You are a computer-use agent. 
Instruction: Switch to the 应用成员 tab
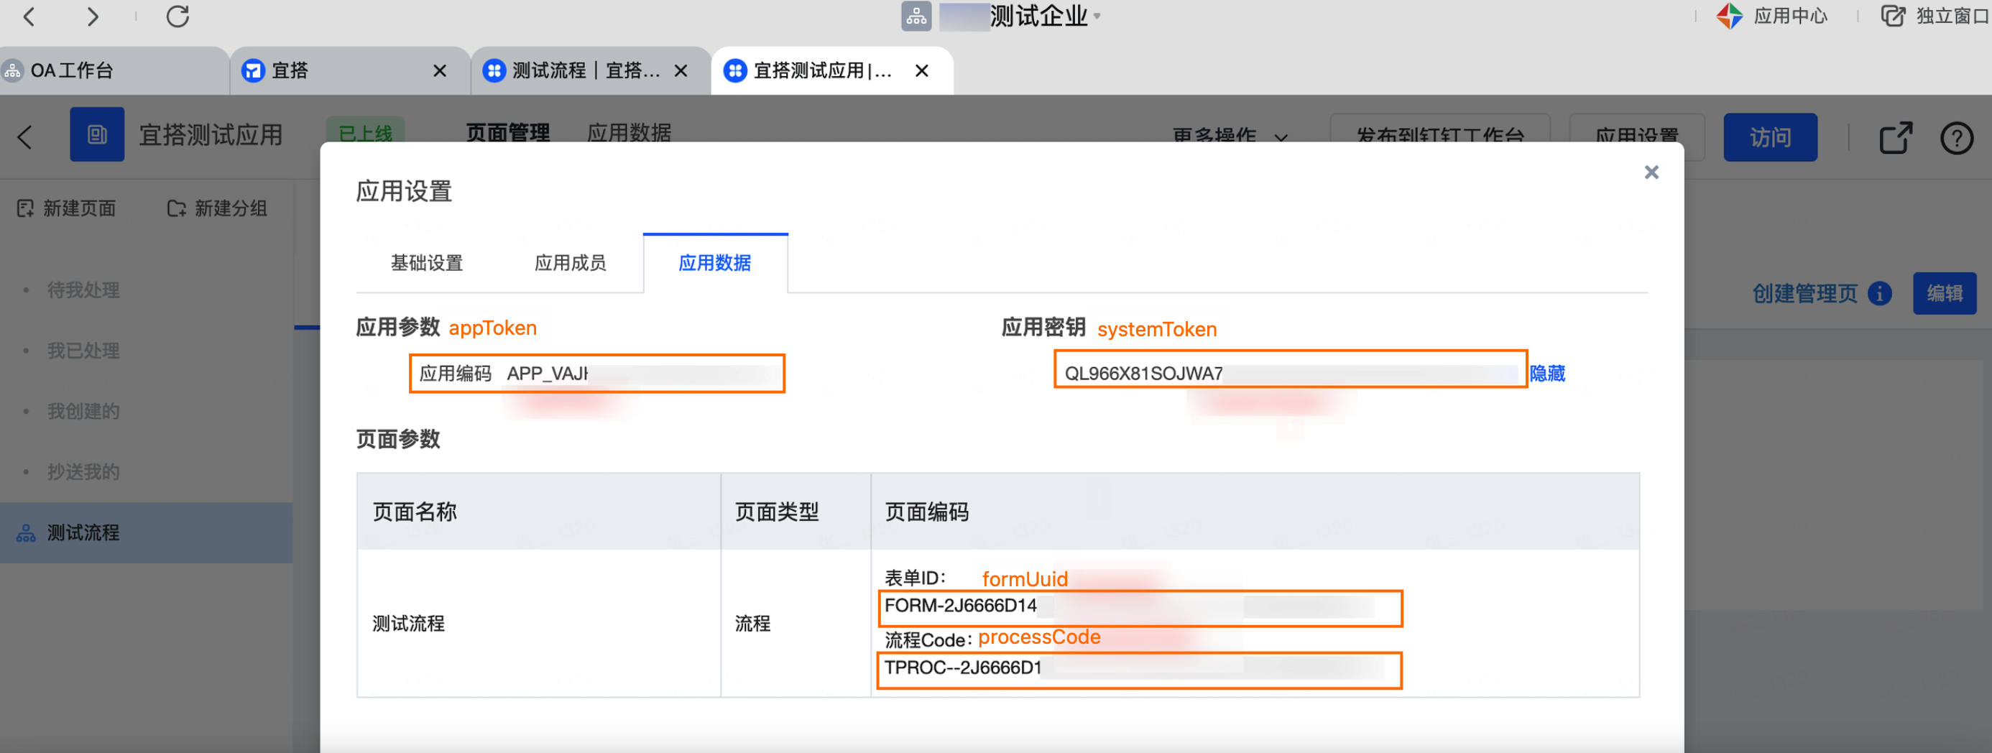click(x=571, y=263)
